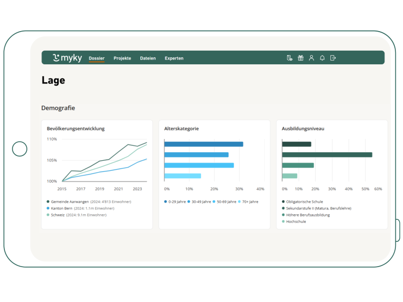This screenshot has width=403, height=302.
Task: Click the Sekundarstufe II bar in chart
Action: 327,155
